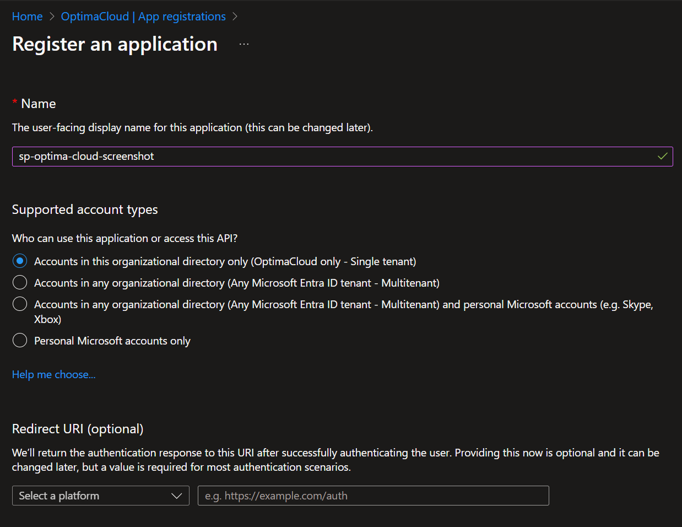Click the Redirect URI (optional) heading
Screen dimensions: 682x527
point(78,429)
